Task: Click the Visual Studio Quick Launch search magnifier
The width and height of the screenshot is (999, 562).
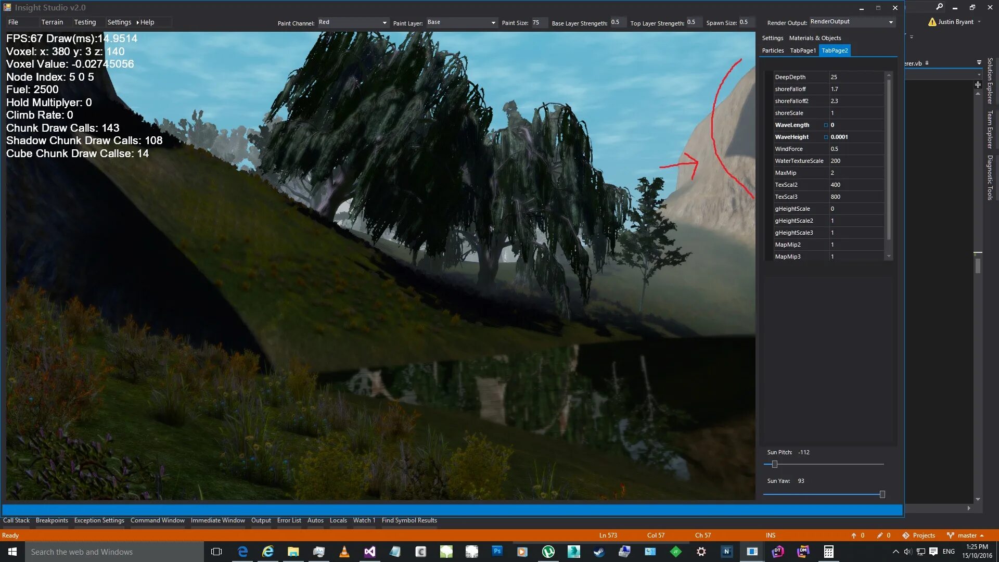Action: (939, 7)
